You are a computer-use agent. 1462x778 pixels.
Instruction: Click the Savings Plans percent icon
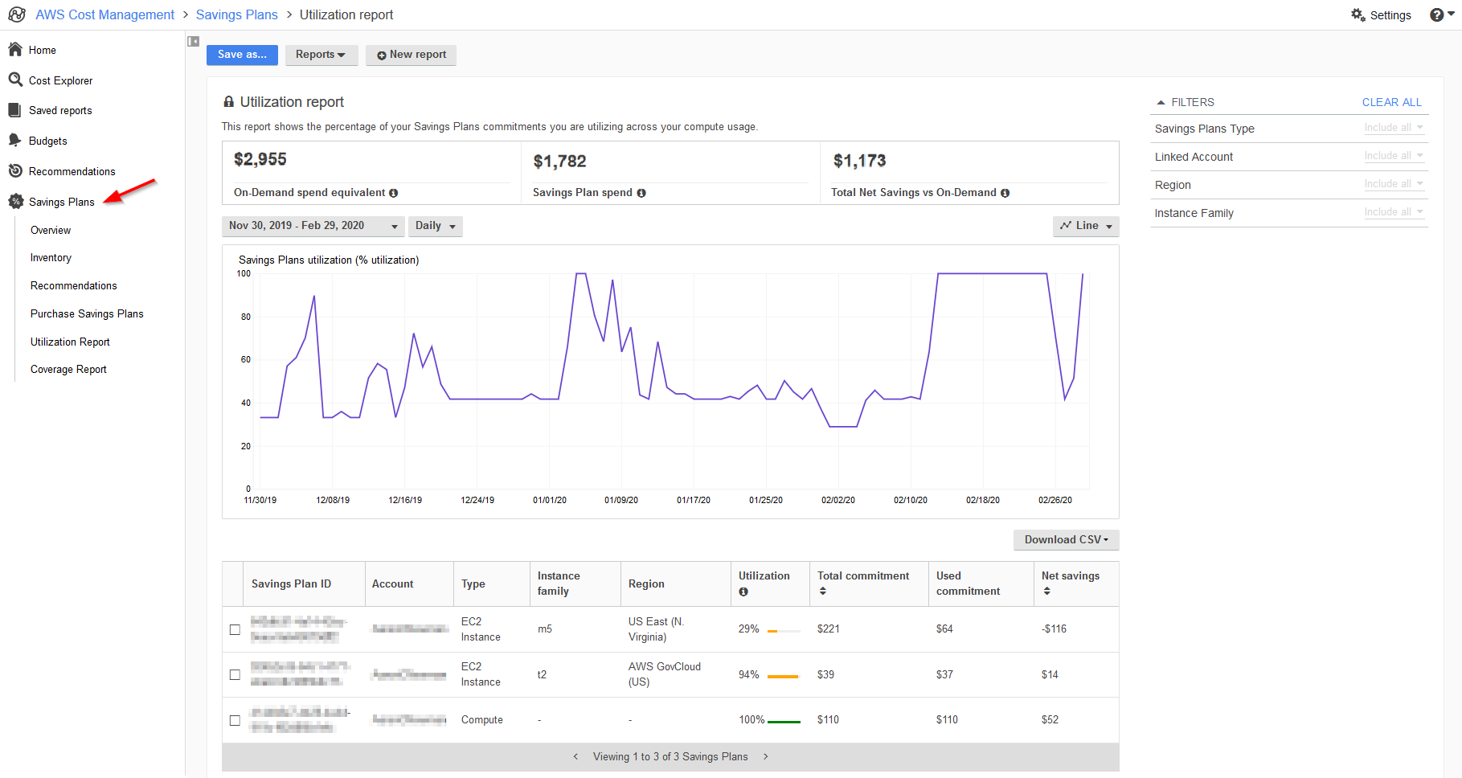coord(15,201)
